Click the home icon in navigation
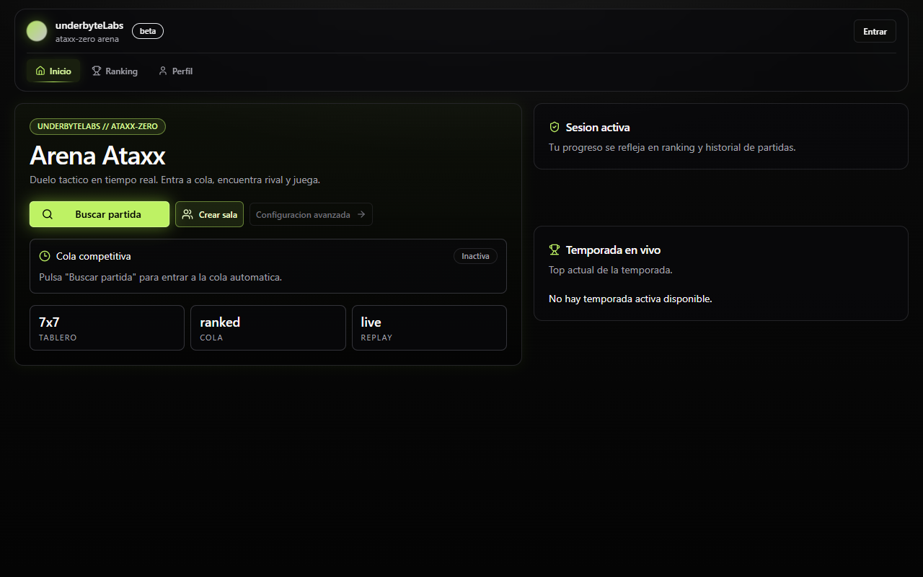The width and height of the screenshot is (923, 577). point(40,71)
